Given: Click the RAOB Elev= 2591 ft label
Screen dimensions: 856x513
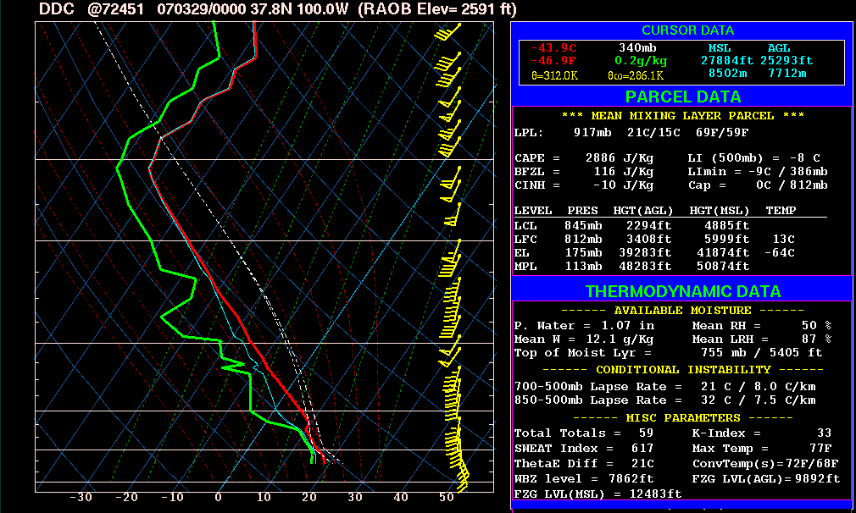Looking at the screenshot, I should point(437,9).
